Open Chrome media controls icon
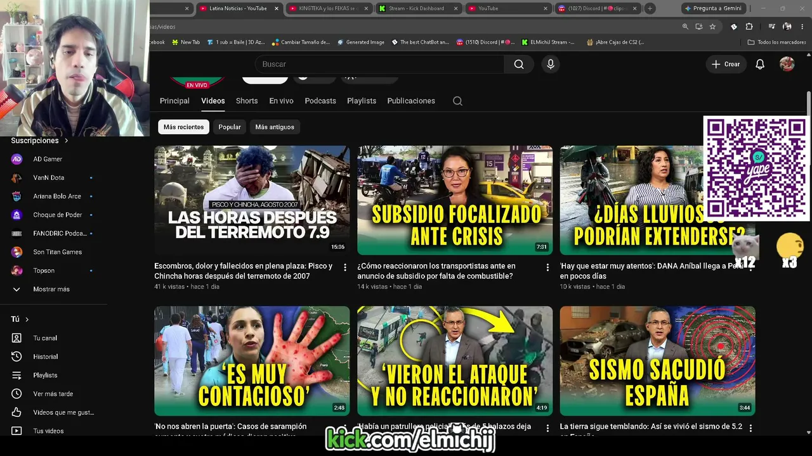Viewport: 812px width, 456px height. coord(771,27)
